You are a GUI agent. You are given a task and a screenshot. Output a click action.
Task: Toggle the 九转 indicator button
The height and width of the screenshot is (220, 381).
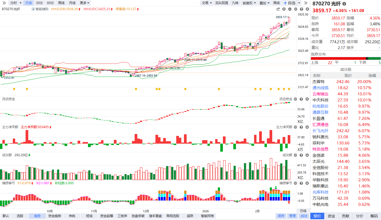(x=235, y=3)
